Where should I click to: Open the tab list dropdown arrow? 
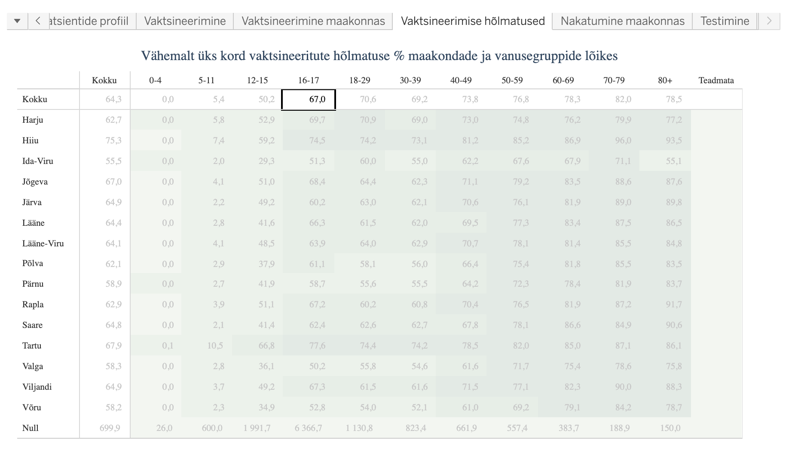pos(17,21)
